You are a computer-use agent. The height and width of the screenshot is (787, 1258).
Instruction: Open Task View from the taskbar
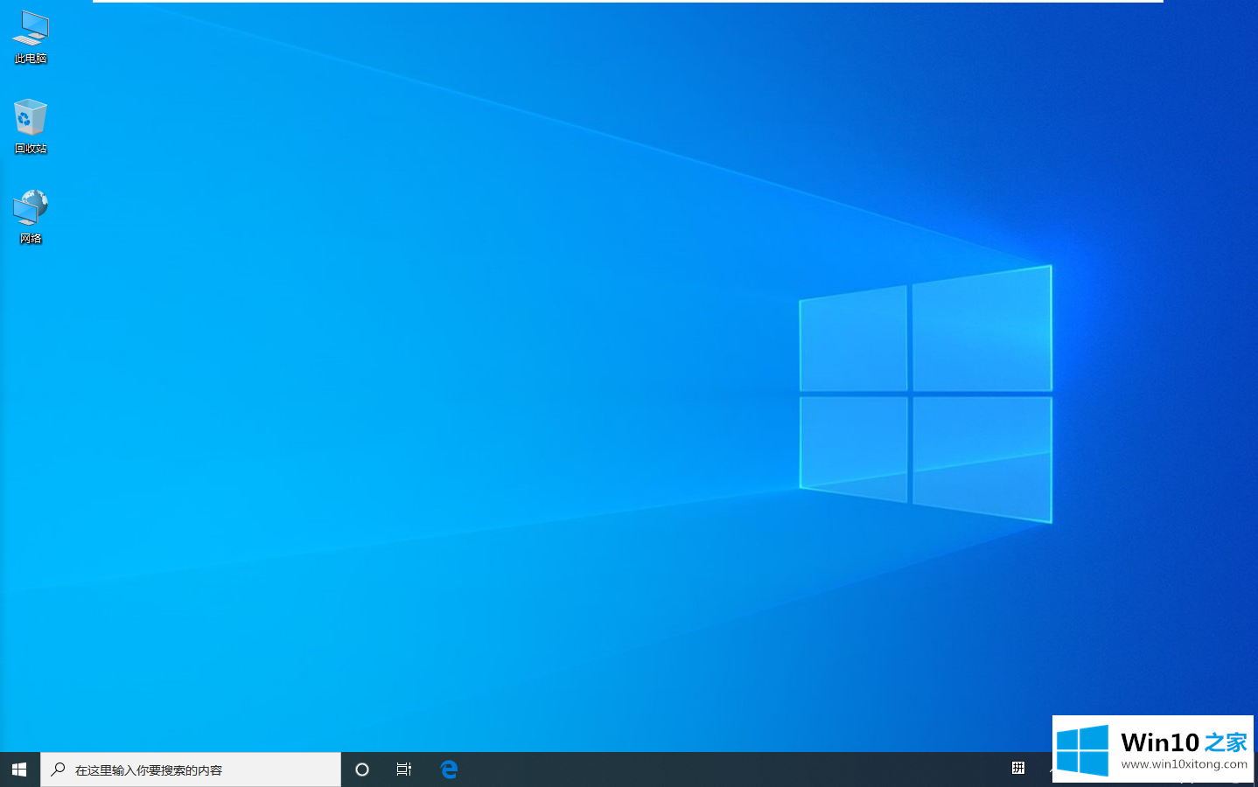[404, 770]
